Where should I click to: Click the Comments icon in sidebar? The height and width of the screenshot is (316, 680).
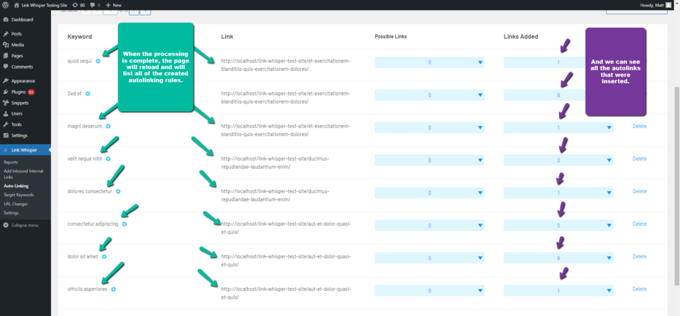5,67
